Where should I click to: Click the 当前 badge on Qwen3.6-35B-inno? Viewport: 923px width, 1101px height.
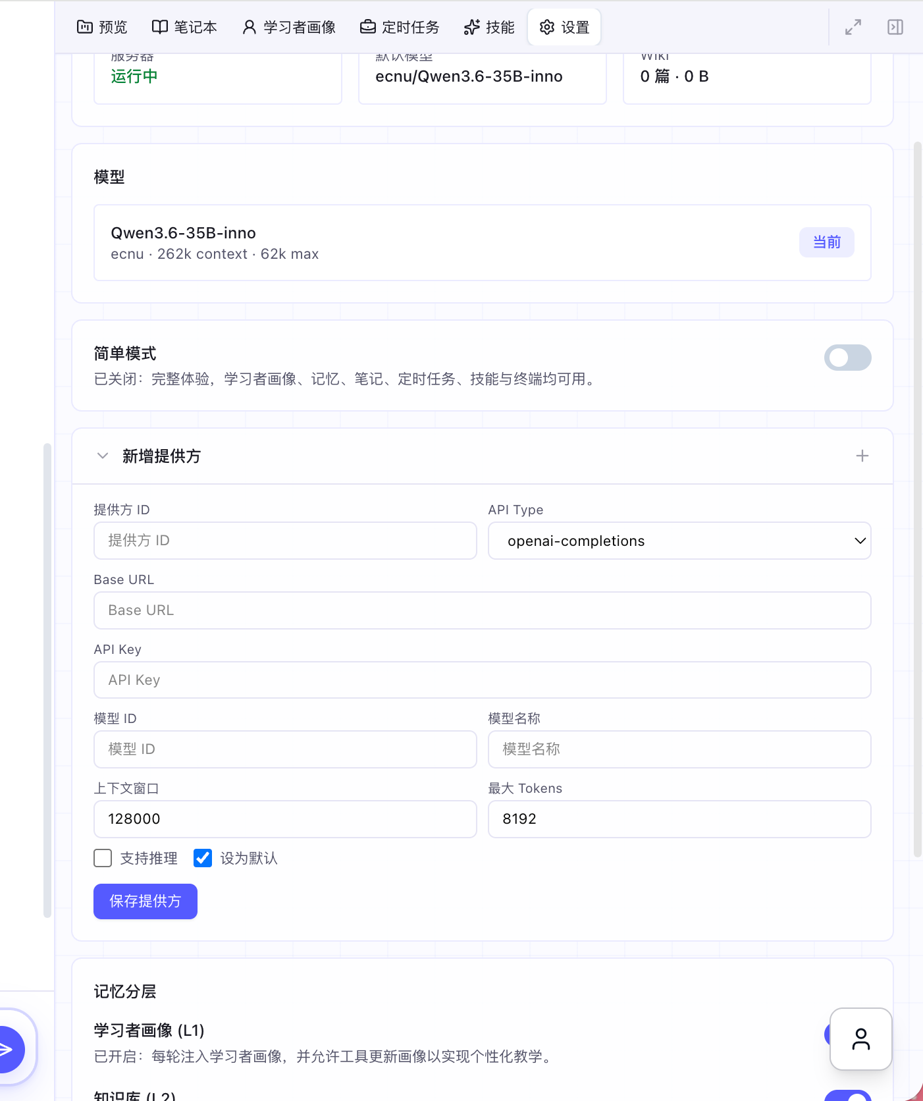[x=827, y=242]
